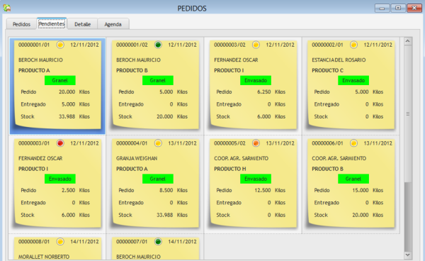Click the vertical scrollbar thumb

(408, 113)
